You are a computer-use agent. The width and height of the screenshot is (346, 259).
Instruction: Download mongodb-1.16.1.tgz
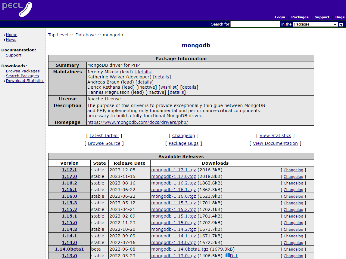(174, 190)
